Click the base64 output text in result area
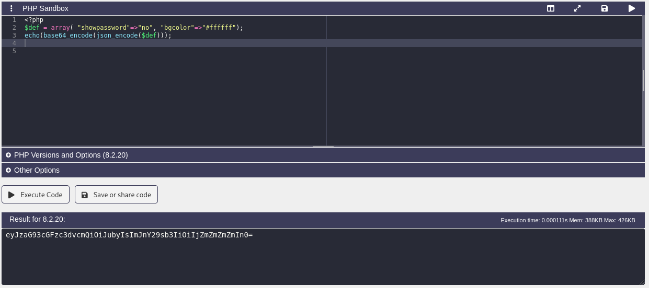 tap(129, 235)
